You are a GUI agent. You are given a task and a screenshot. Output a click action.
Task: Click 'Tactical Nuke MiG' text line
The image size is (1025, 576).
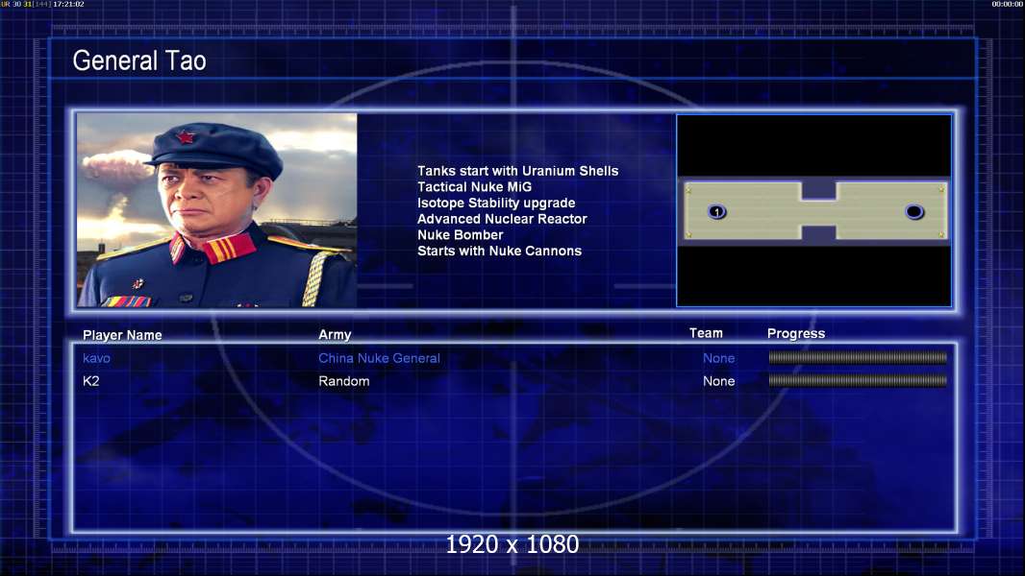(x=475, y=186)
